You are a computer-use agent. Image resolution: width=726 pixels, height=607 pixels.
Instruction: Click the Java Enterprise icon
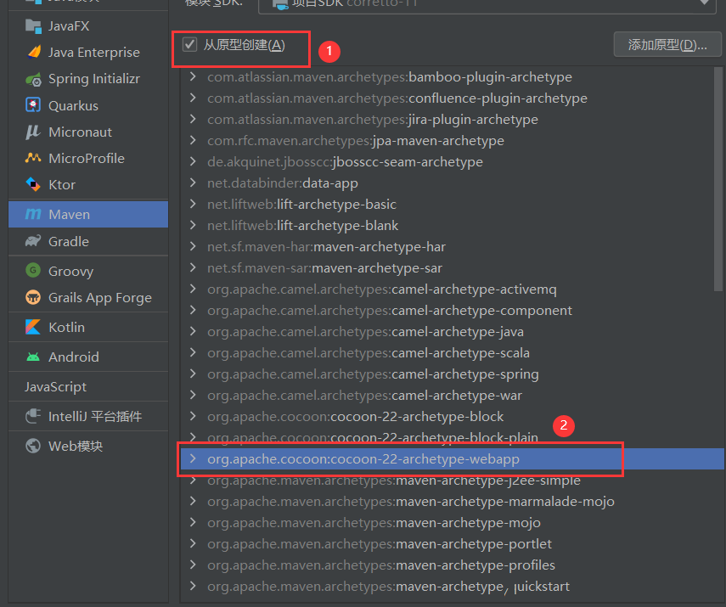pos(34,53)
